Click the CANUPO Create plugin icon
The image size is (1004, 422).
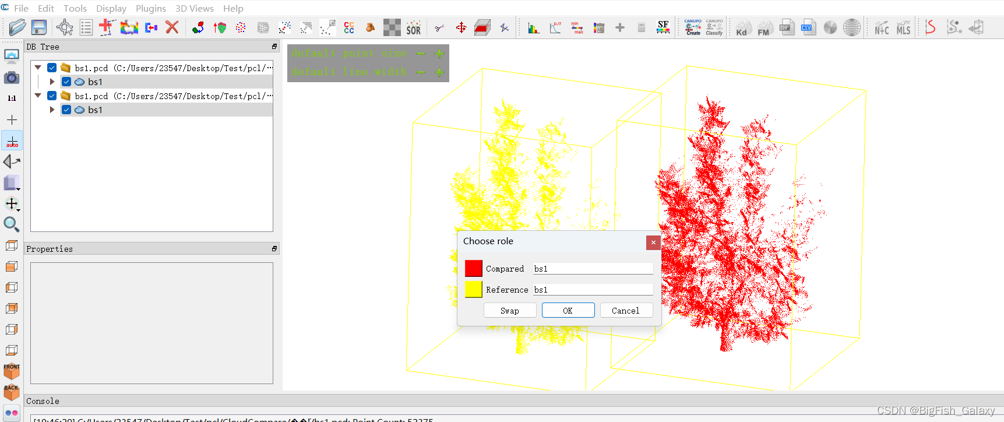pyautogui.click(x=693, y=27)
